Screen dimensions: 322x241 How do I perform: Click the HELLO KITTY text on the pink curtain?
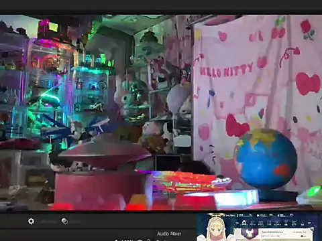226,70
